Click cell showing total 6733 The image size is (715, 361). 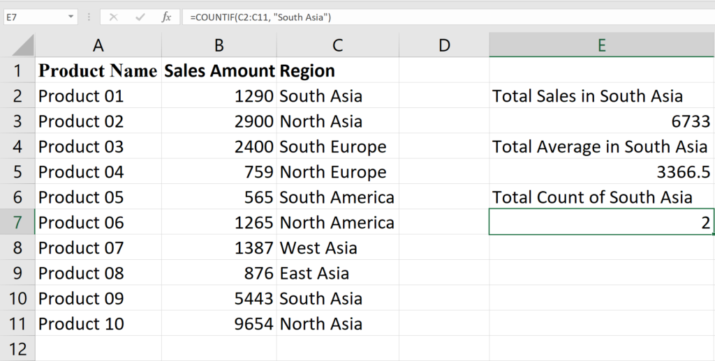[x=601, y=121]
